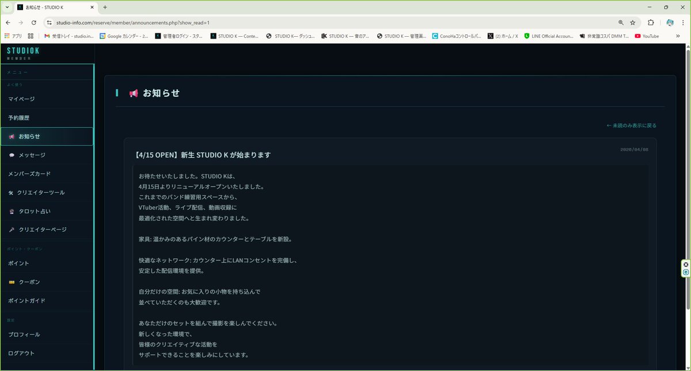
Task: Click ログアウト to sign out
Action: coord(47,353)
